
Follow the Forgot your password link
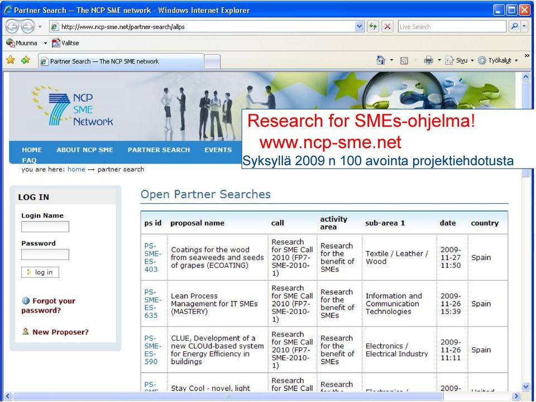pos(48,305)
